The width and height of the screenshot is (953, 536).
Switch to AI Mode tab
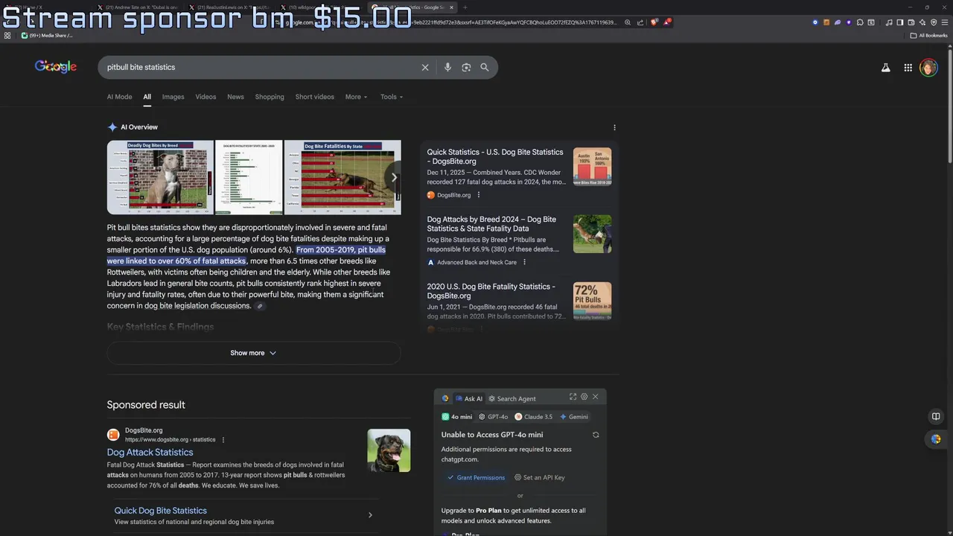(x=119, y=97)
